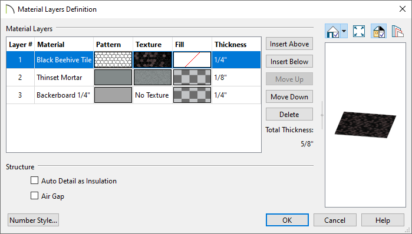Screen dimensions: 412x234
Task: Edit the Black Beehive Tile 1/4" thickness
Action: [236, 60]
